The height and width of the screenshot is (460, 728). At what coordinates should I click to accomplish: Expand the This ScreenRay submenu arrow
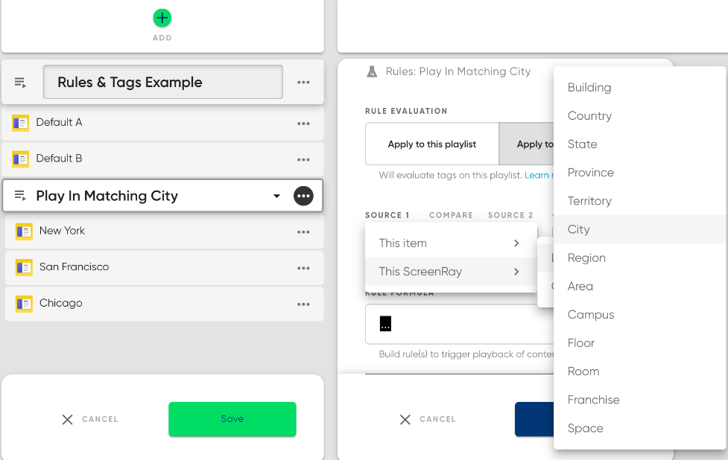[516, 271]
